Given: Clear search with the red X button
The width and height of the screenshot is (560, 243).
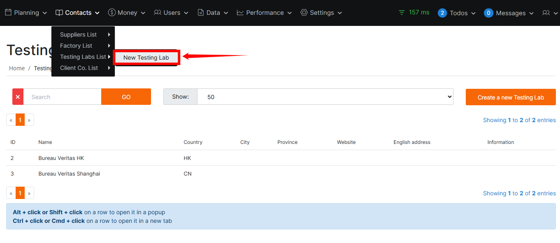Looking at the screenshot, I should (x=18, y=97).
